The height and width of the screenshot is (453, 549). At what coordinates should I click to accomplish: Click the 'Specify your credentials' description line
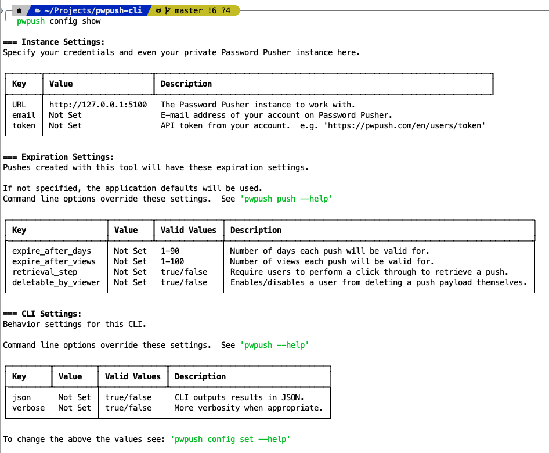pyautogui.click(x=182, y=52)
